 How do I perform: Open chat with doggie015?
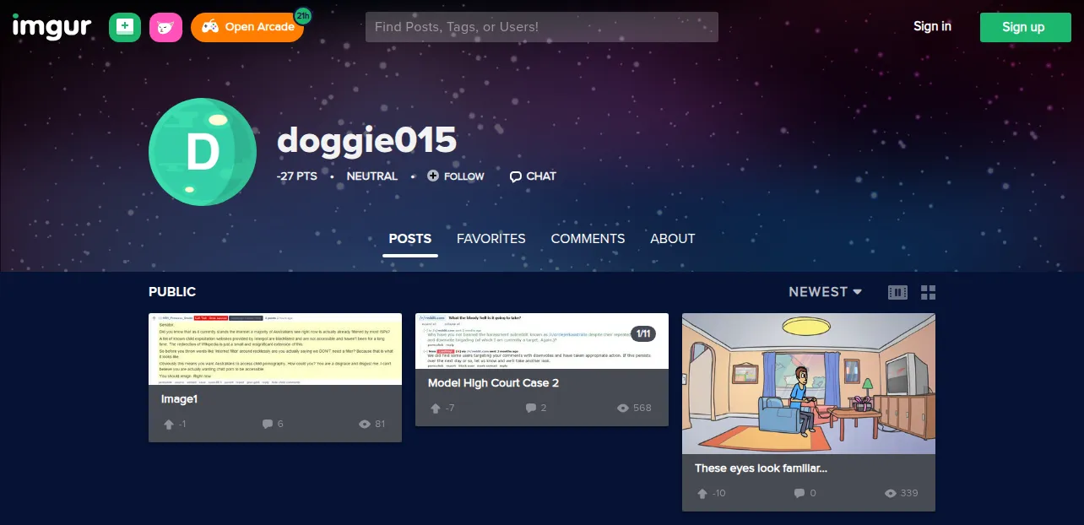[533, 176]
